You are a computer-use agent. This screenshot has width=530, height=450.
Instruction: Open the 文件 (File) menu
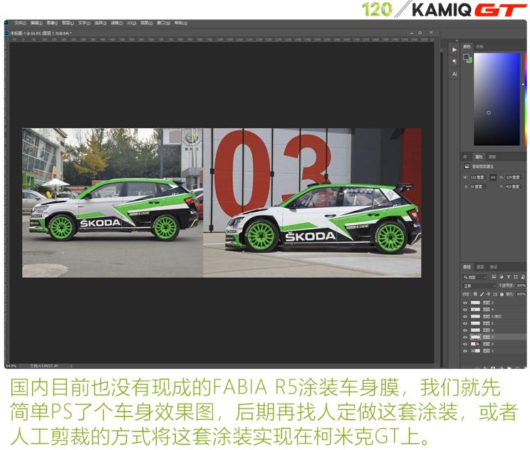tap(20, 23)
